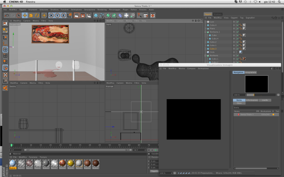Open the Compara menu in Picture Viewer
The height and width of the screenshot is (177, 284).
[x=191, y=69]
